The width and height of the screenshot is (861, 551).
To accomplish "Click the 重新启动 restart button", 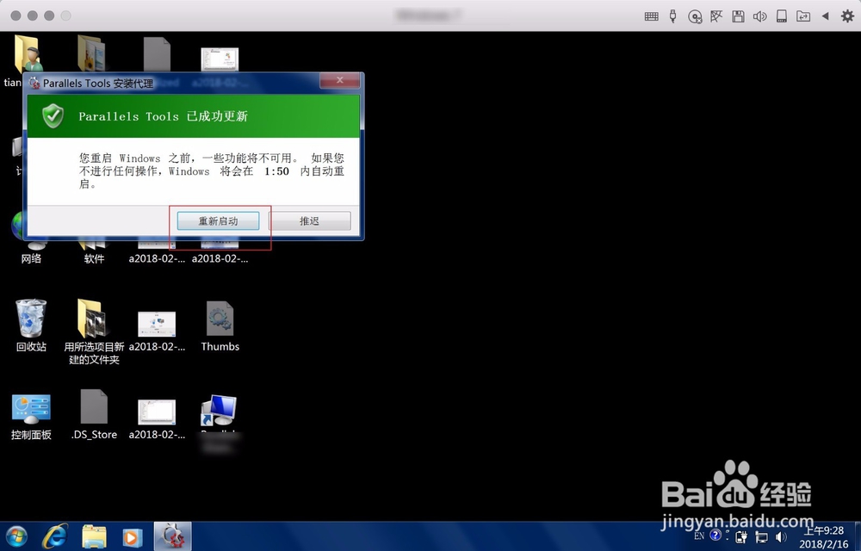I will [x=218, y=221].
